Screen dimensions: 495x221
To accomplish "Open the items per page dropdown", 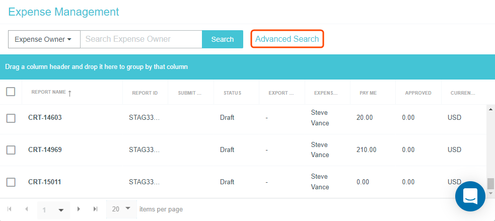I will (127, 208).
